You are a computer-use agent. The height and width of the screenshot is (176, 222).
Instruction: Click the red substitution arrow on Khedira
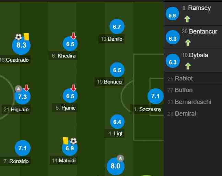pos(73,36)
